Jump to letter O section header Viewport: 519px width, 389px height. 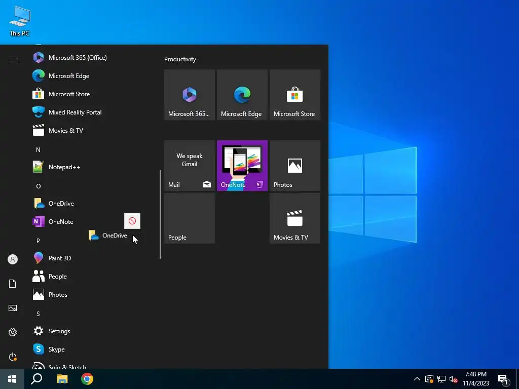click(x=38, y=186)
